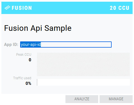Click the Traffic used label
Viewport: 134px width, 105px height.
click(x=22, y=78)
